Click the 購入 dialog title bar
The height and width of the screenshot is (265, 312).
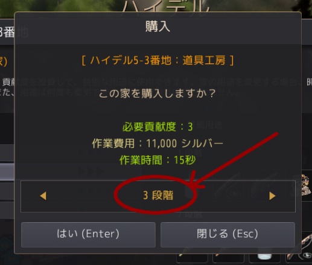pyautogui.click(x=158, y=27)
